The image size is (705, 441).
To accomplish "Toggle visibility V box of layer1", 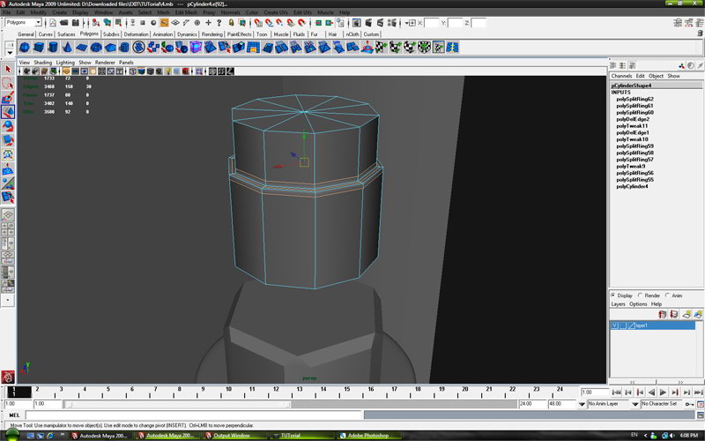I will coord(614,325).
